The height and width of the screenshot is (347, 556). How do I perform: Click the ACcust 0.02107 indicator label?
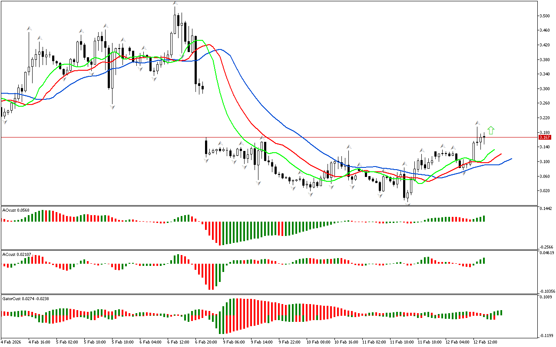pyautogui.click(x=17, y=254)
